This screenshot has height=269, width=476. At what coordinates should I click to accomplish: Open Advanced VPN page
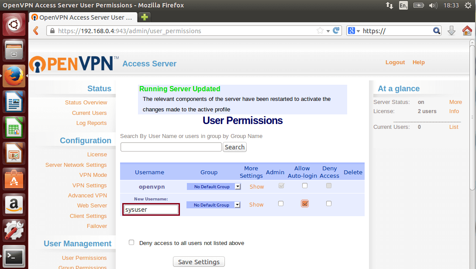point(87,196)
